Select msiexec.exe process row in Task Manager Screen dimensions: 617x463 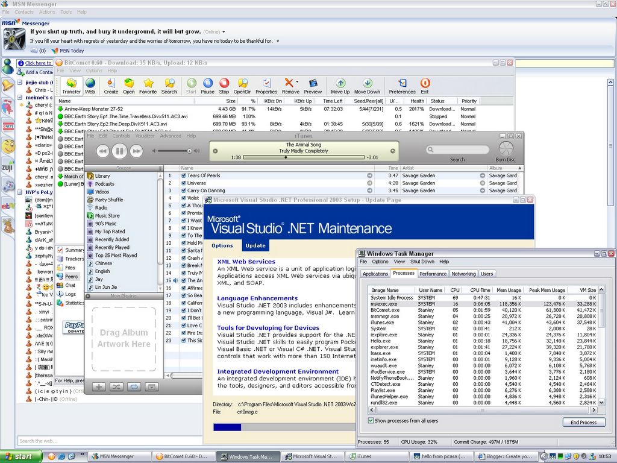pyautogui.click(x=483, y=304)
